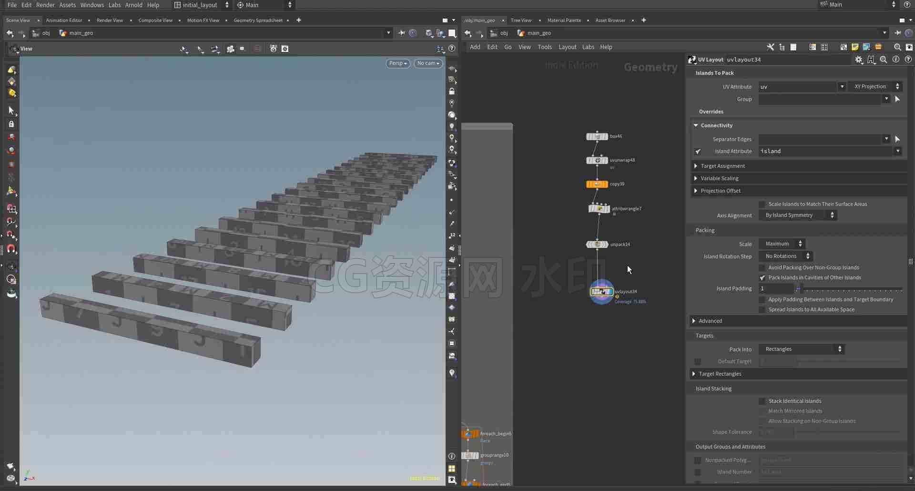The image size is (915, 491).
Task: Enable Apply Padding Between Islands and Target Boundary
Action: (x=762, y=300)
